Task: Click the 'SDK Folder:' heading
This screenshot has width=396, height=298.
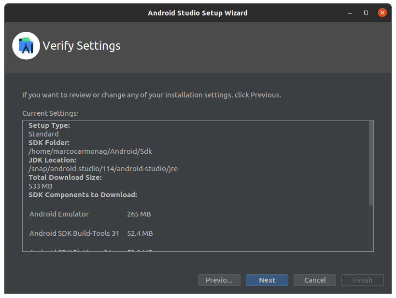Action: pos(49,143)
